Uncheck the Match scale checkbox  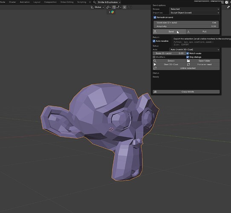coord(188,53)
